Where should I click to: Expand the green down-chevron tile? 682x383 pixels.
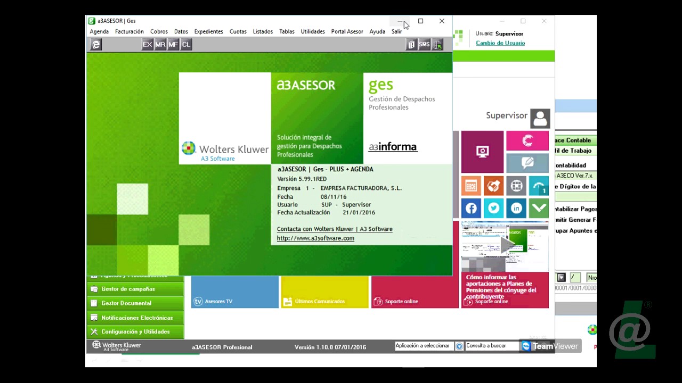tap(539, 209)
